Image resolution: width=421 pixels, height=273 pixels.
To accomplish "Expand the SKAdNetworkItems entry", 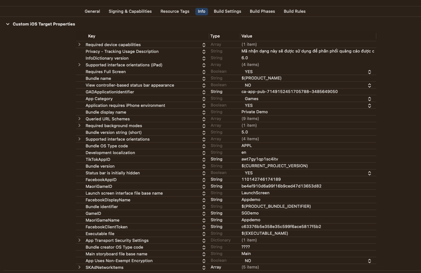I will click(x=80, y=267).
